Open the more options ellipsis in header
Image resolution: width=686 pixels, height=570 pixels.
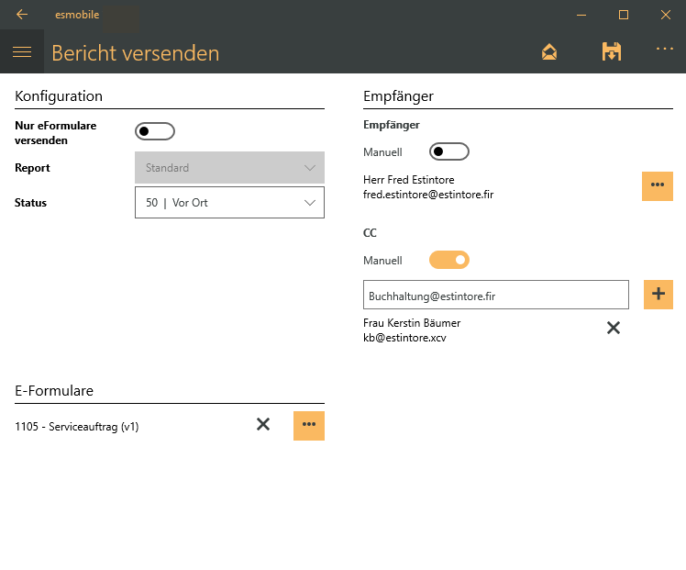(665, 49)
